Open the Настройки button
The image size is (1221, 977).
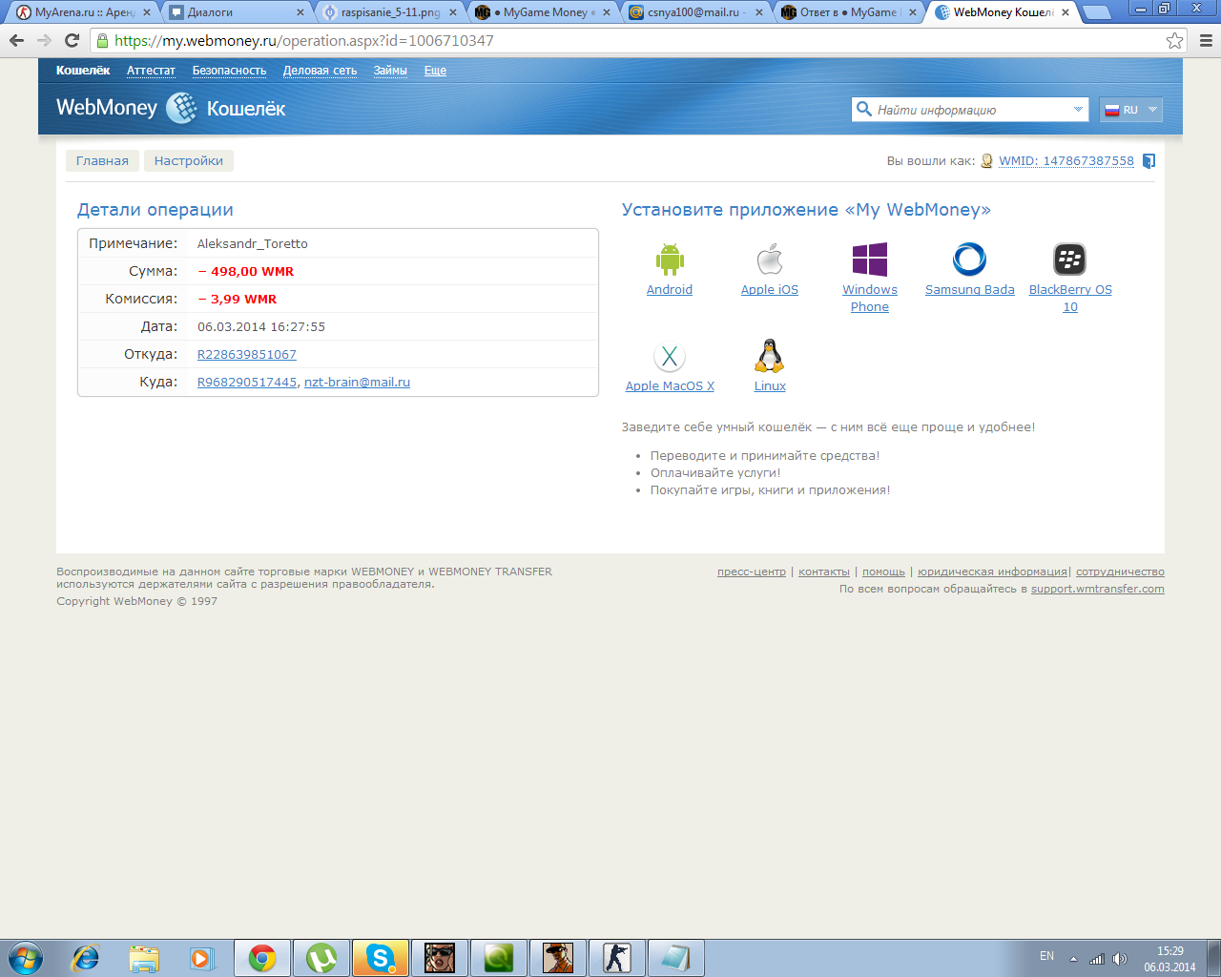[x=189, y=160]
